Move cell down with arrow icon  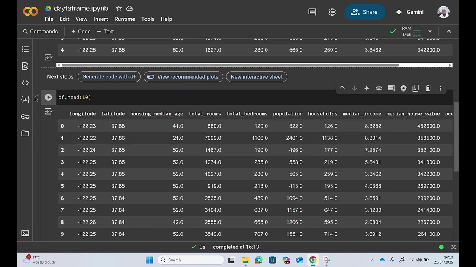[354, 88]
